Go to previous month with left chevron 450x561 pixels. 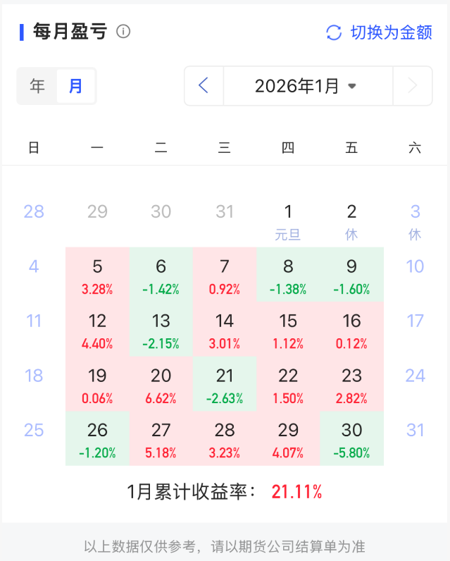pyautogui.click(x=204, y=86)
